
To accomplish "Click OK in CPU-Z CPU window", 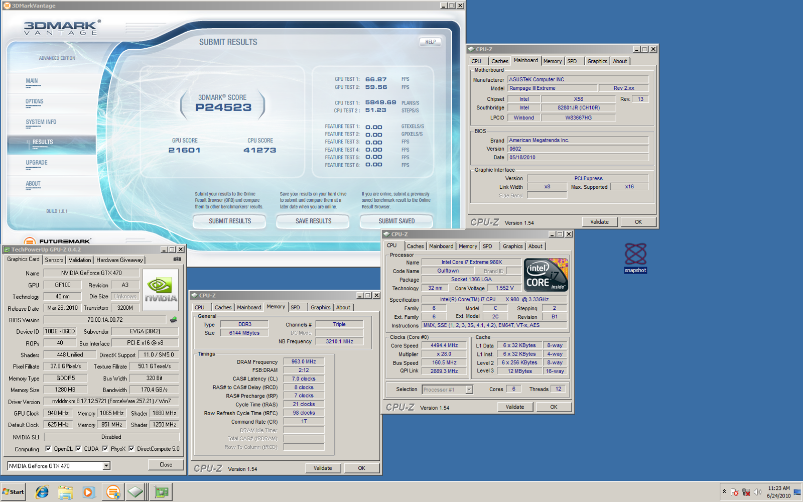I will tap(554, 407).
